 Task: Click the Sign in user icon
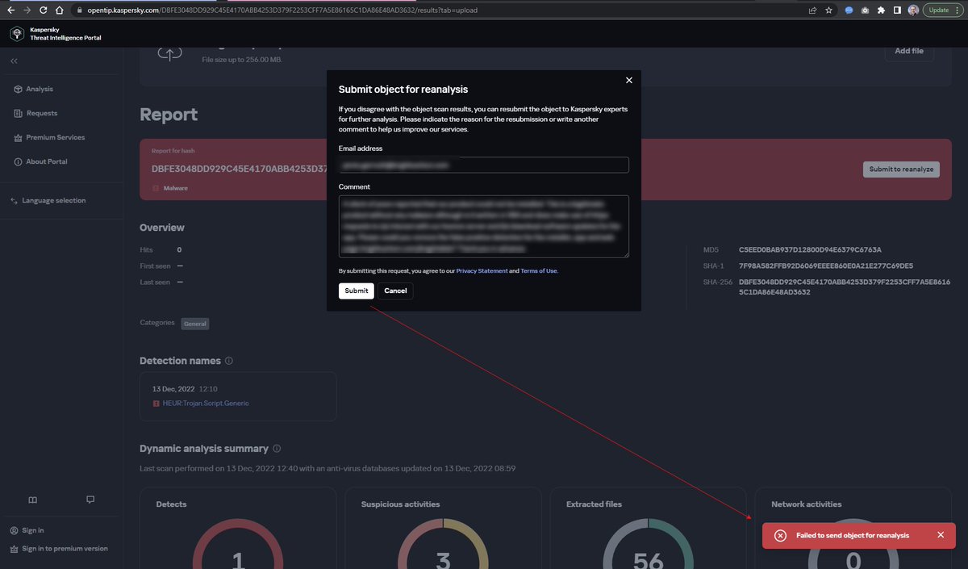pyautogui.click(x=15, y=530)
